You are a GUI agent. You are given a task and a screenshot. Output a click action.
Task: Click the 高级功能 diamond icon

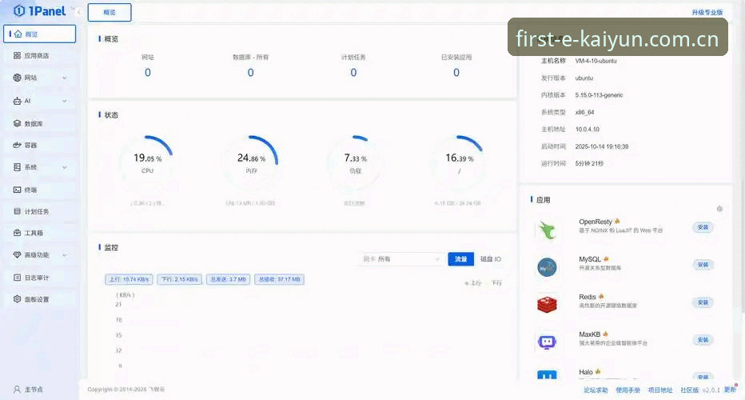click(17, 255)
